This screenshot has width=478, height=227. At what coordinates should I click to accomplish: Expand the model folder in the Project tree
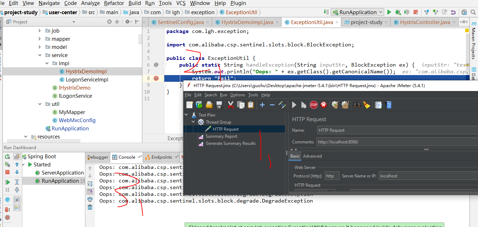(x=40, y=47)
